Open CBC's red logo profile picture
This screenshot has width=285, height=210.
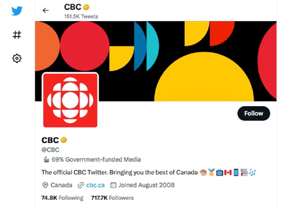70,99
